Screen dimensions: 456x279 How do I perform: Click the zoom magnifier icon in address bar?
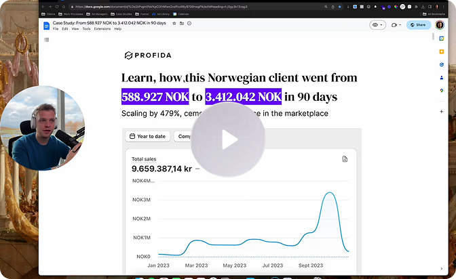click(326, 7)
